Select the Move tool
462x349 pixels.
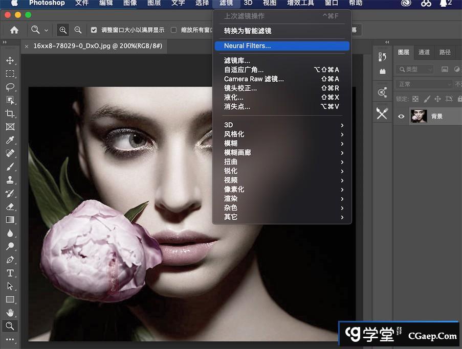(x=10, y=60)
